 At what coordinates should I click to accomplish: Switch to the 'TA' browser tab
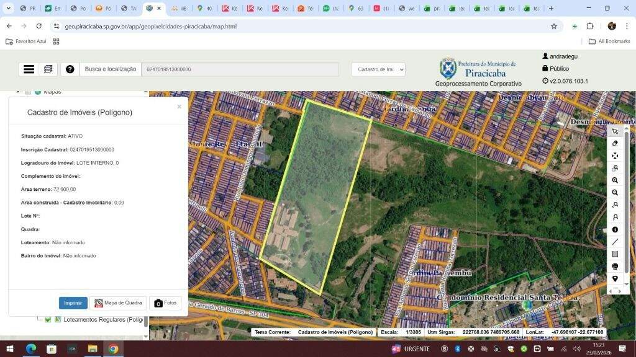tap(129, 8)
